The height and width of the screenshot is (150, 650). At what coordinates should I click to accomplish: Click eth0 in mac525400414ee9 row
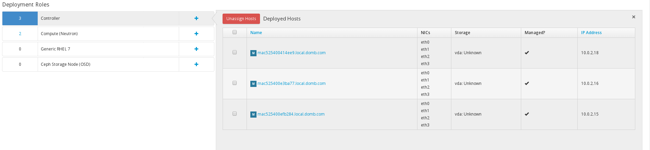[425, 42]
